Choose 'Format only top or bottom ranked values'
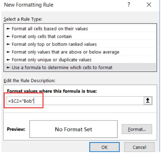The image size is (161, 154). (x=80, y=44)
